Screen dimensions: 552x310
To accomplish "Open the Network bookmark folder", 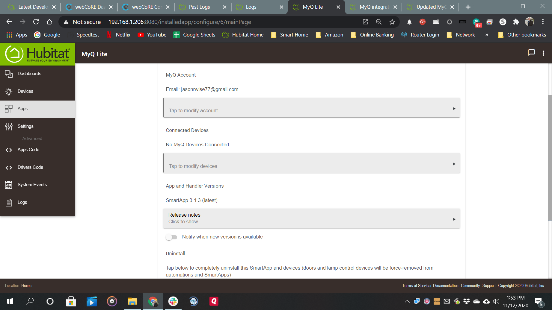I will [x=461, y=35].
